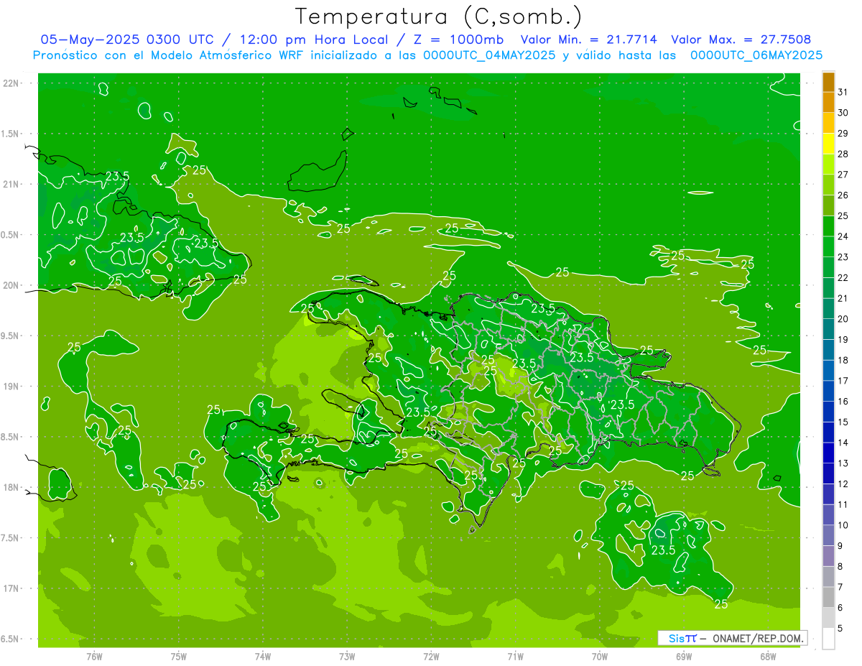Click the legend value label 24

[x=843, y=236]
